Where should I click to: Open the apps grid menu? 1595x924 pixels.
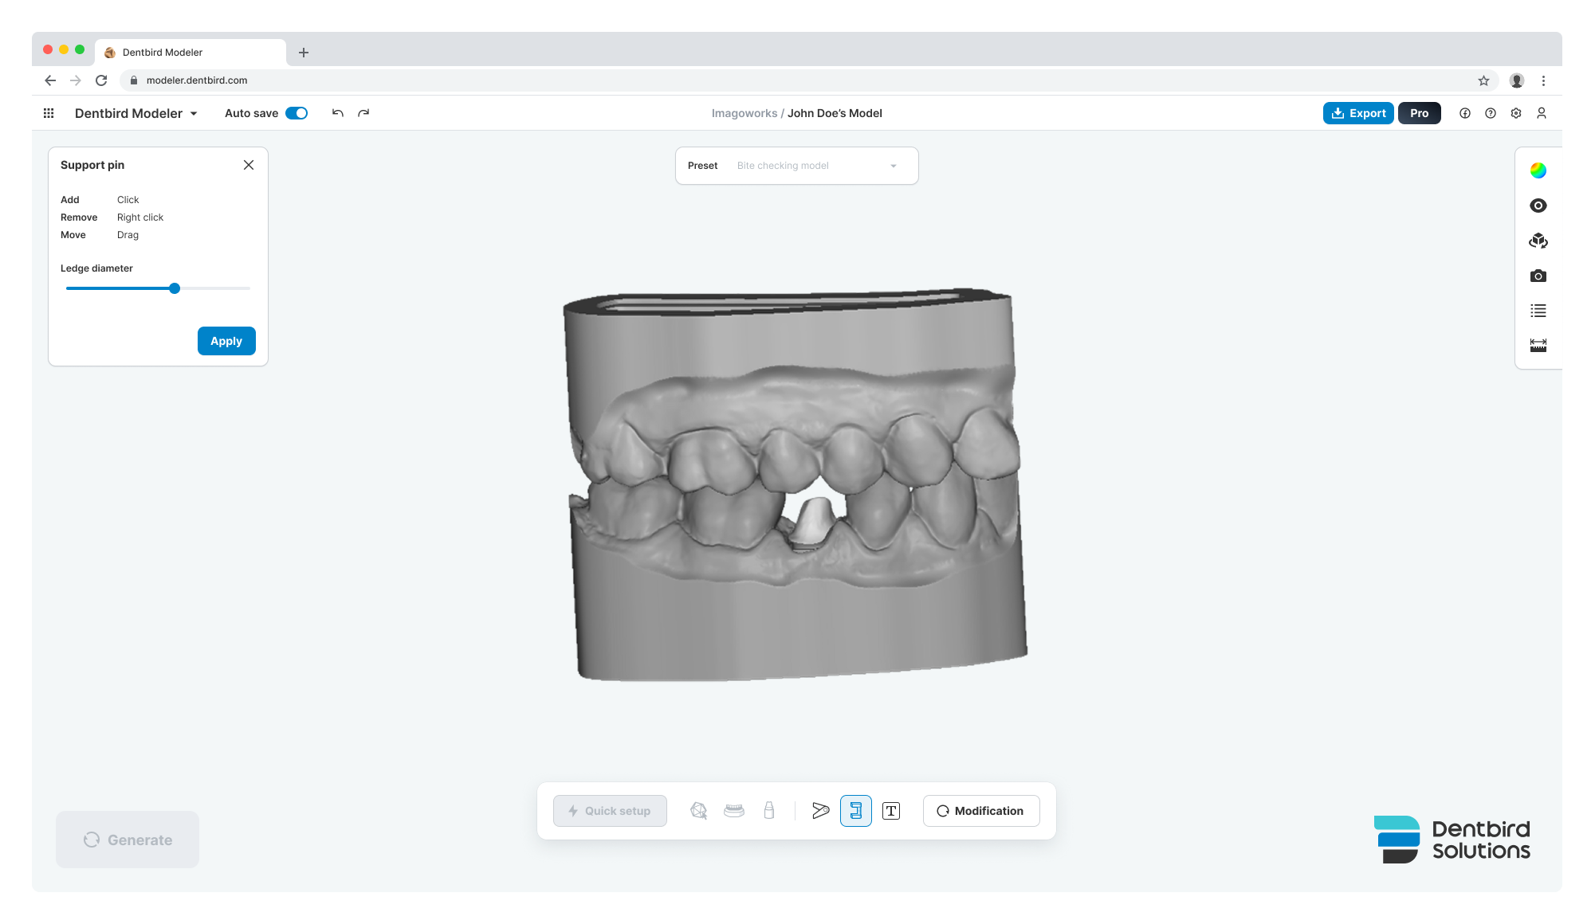[x=49, y=113]
